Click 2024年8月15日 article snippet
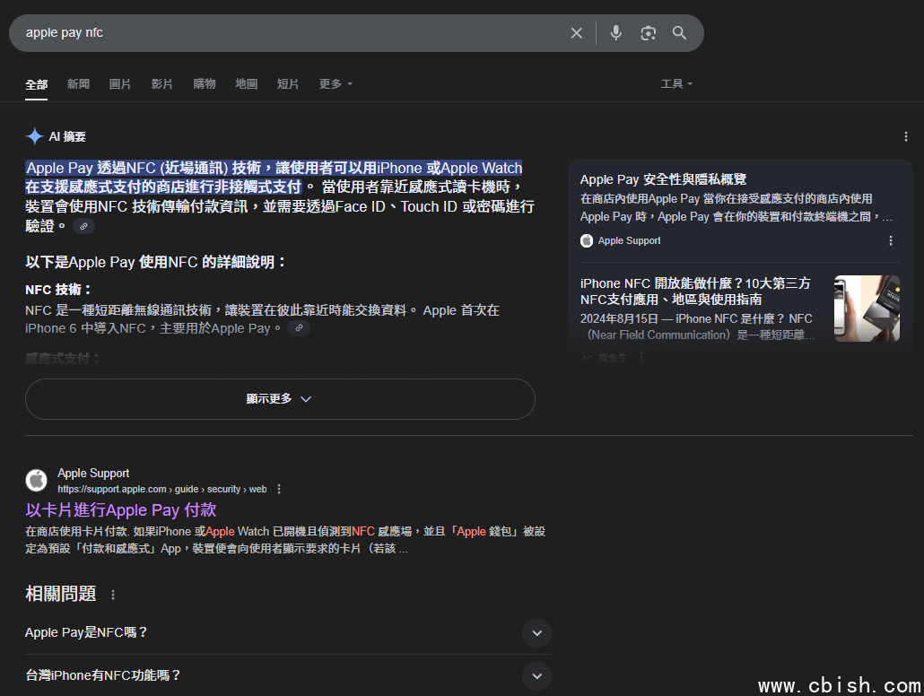 tap(698, 326)
